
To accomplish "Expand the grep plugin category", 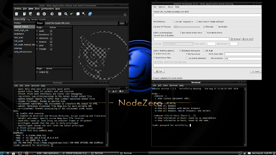I will (37, 45).
